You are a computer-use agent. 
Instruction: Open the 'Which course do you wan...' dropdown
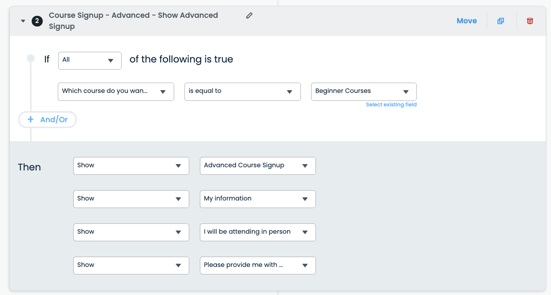116,91
